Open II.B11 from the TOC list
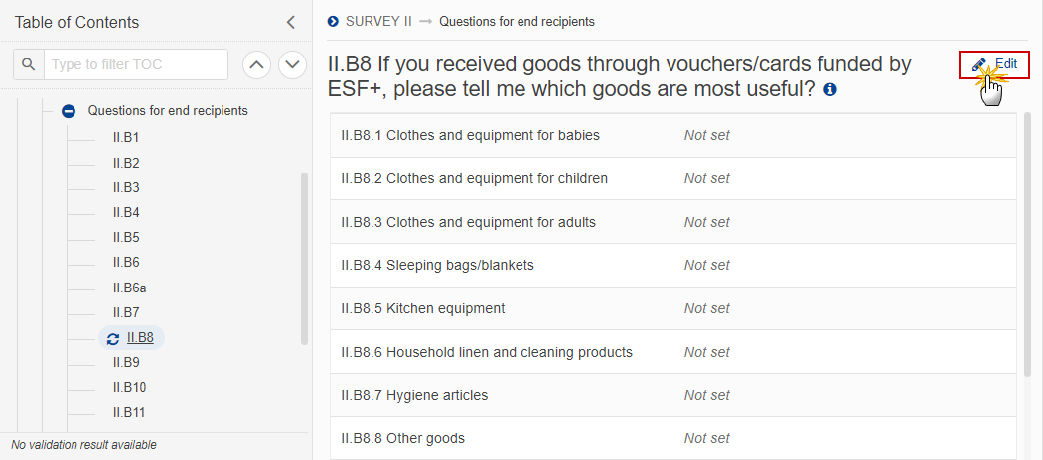The height and width of the screenshot is (460, 1043). pos(129,412)
